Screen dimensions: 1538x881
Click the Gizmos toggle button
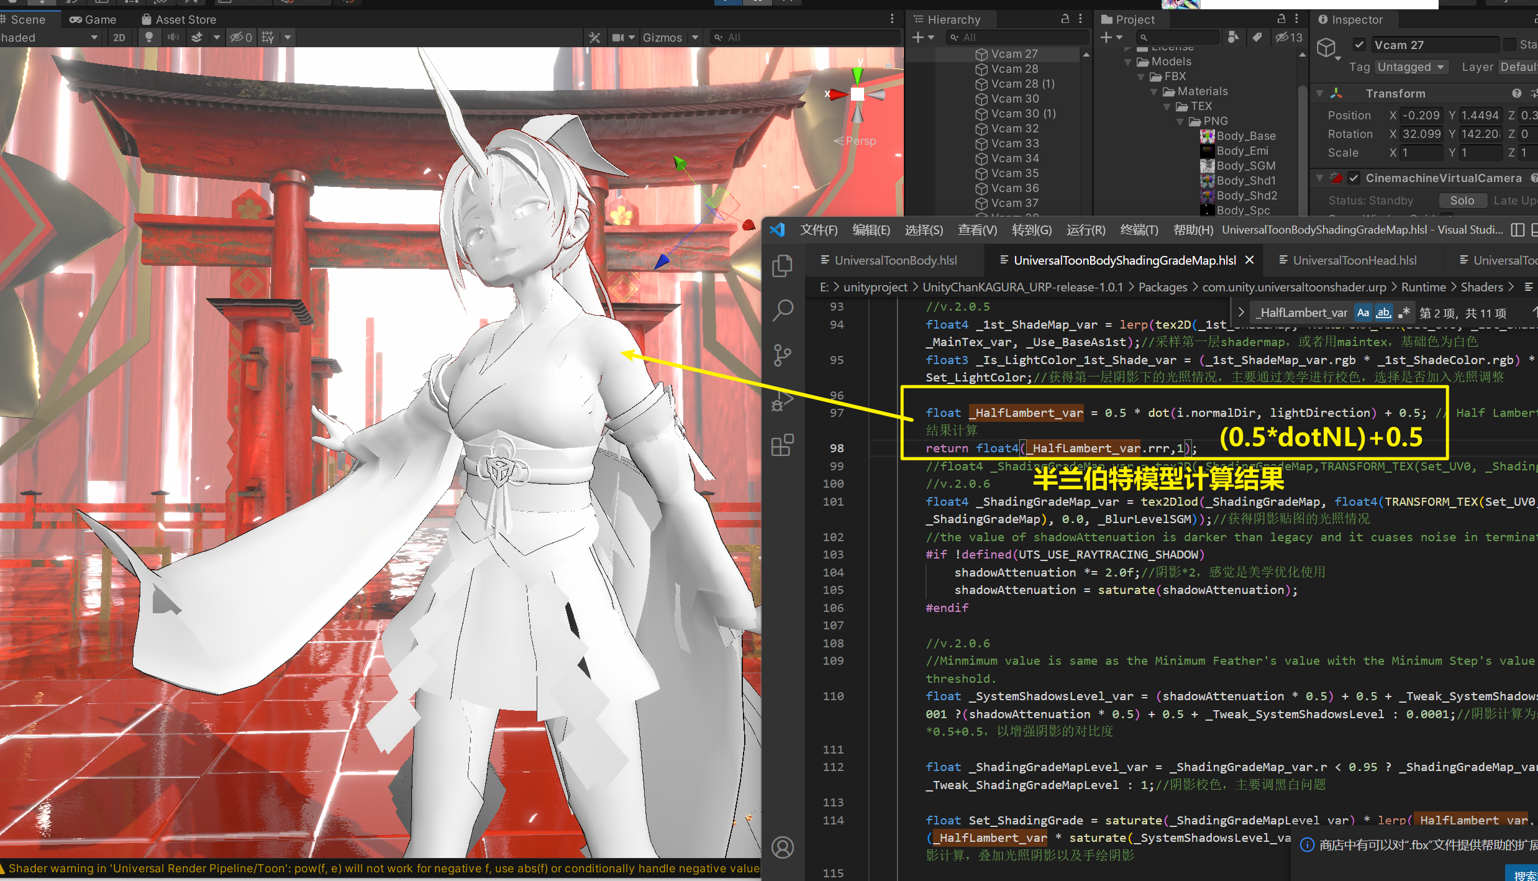[x=662, y=37]
